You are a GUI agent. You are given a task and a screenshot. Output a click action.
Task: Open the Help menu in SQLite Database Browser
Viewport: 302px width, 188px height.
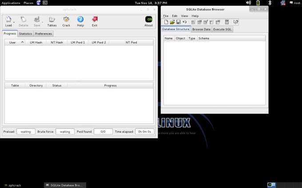[x=195, y=16]
